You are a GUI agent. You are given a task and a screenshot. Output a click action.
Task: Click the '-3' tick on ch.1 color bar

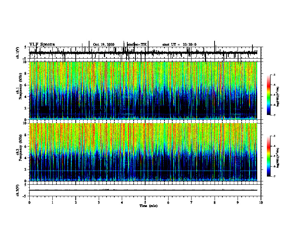pos(274,75)
